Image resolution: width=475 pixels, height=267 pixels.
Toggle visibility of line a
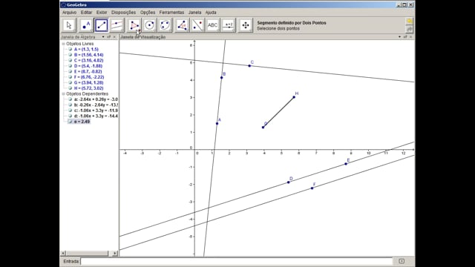coord(70,99)
